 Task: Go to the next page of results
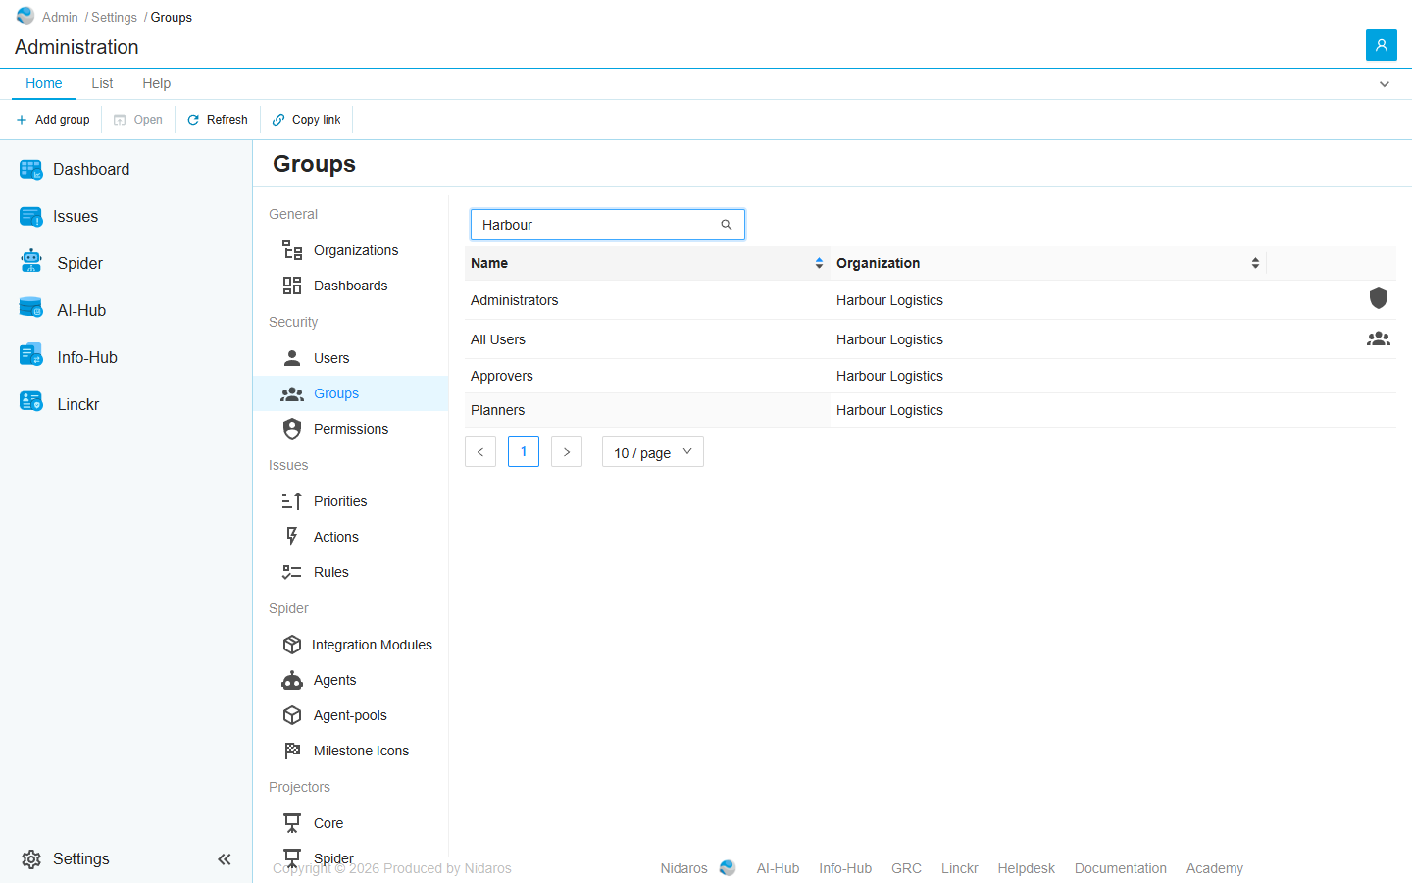pos(567,451)
